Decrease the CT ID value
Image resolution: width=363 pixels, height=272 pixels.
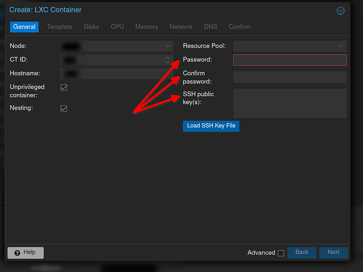click(x=168, y=62)
